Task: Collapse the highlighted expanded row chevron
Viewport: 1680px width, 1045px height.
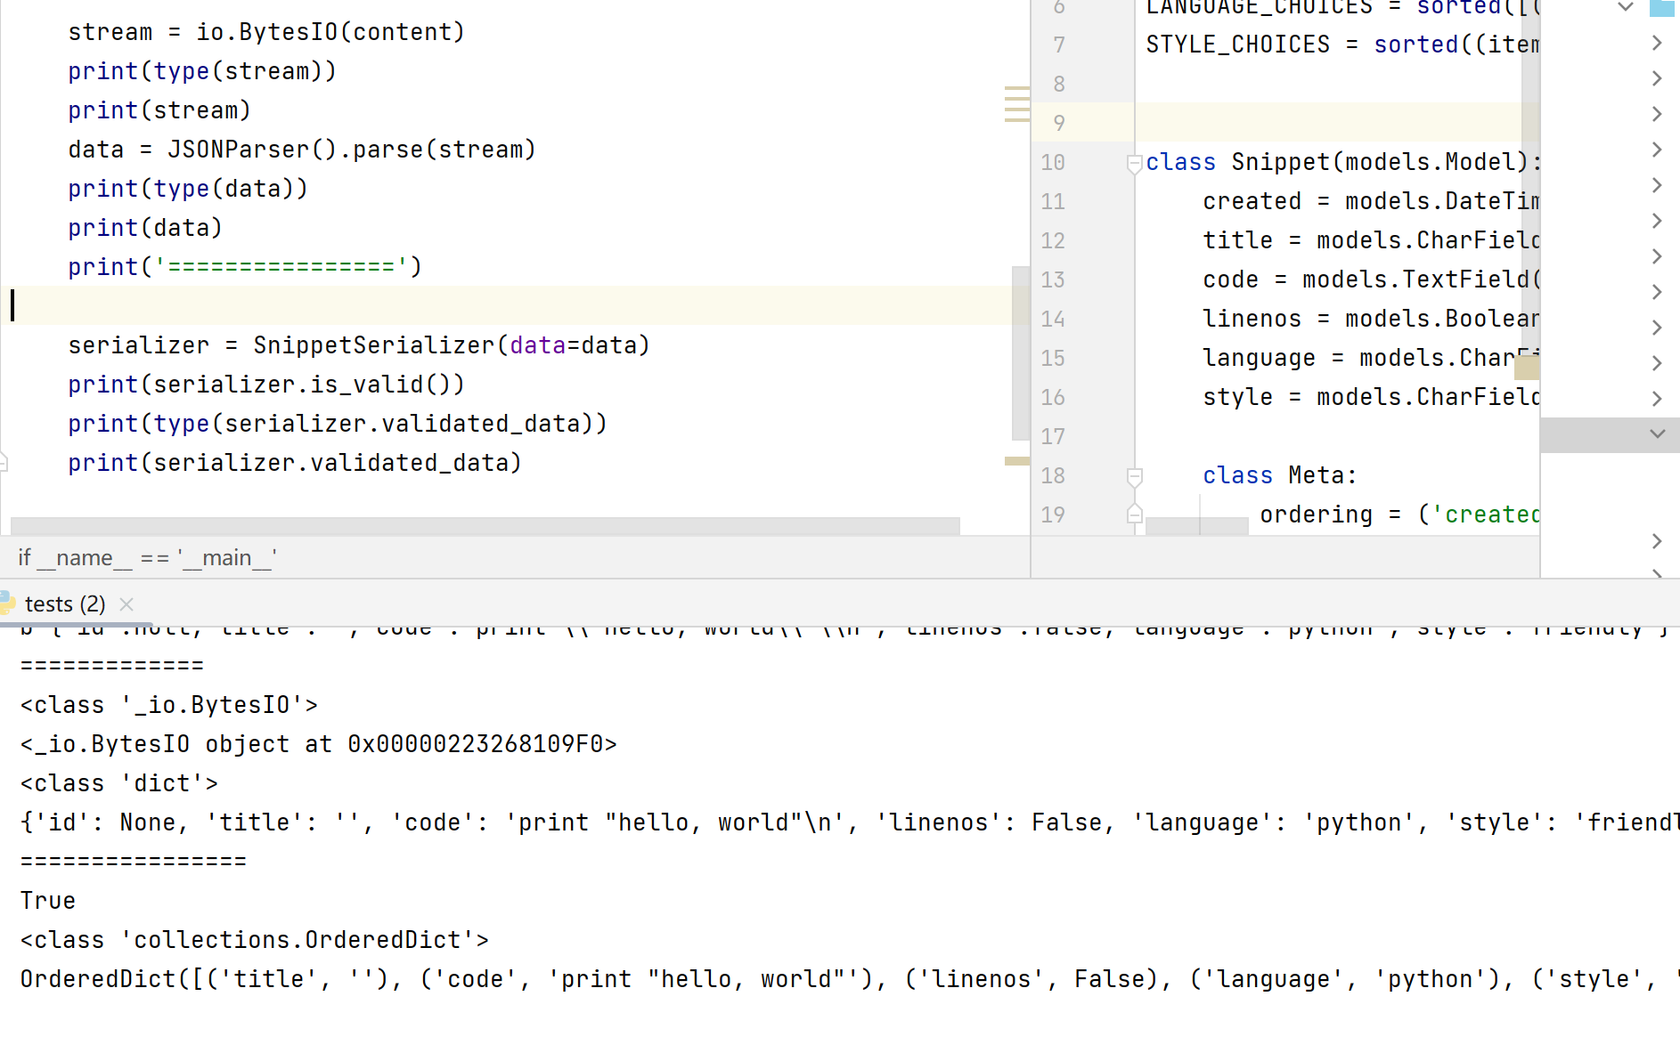Action: click(1657, 434)
